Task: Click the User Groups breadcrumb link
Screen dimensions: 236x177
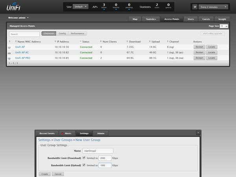Action: (x=63, y=140)
